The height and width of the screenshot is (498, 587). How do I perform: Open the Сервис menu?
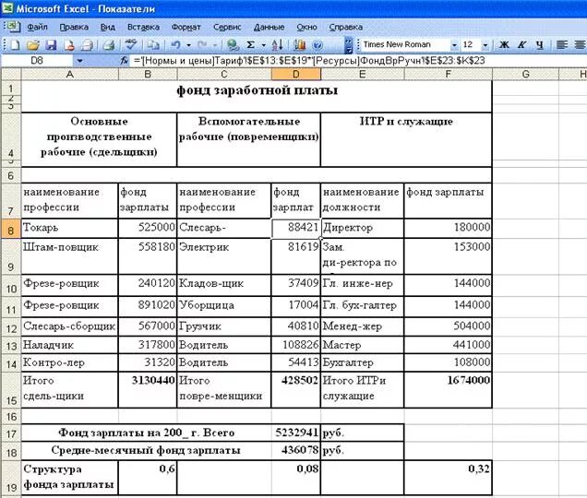point(227,27)
